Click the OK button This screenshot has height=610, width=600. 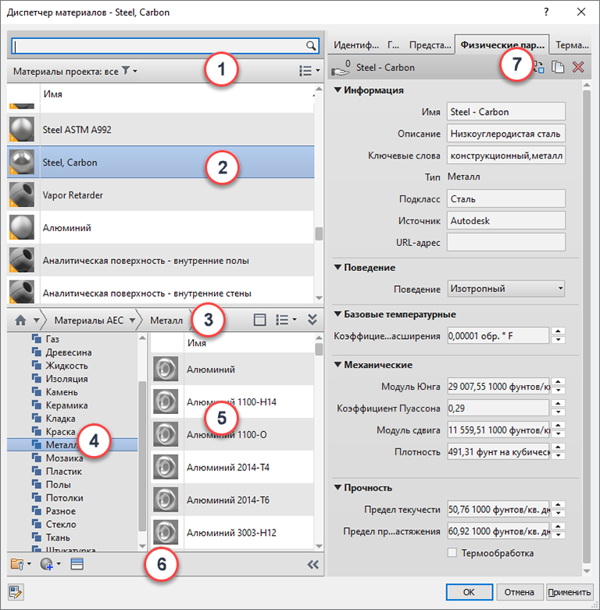pyautogui.click(x=469, y=592)
